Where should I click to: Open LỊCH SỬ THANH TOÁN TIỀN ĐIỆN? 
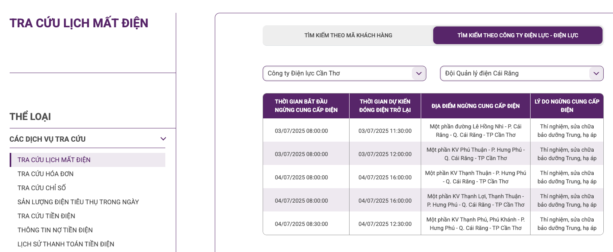click(x=66, y=244)
